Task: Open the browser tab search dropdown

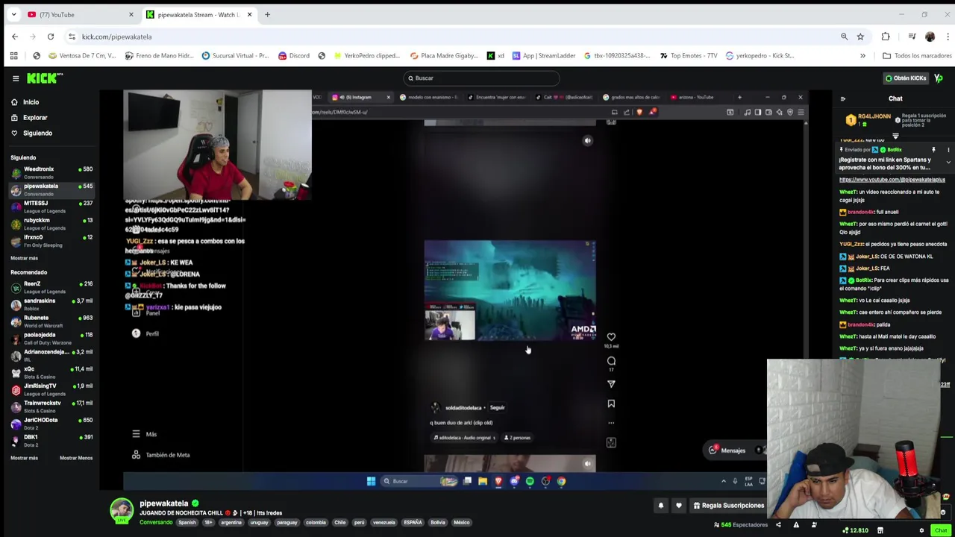Action: point(13,14)
